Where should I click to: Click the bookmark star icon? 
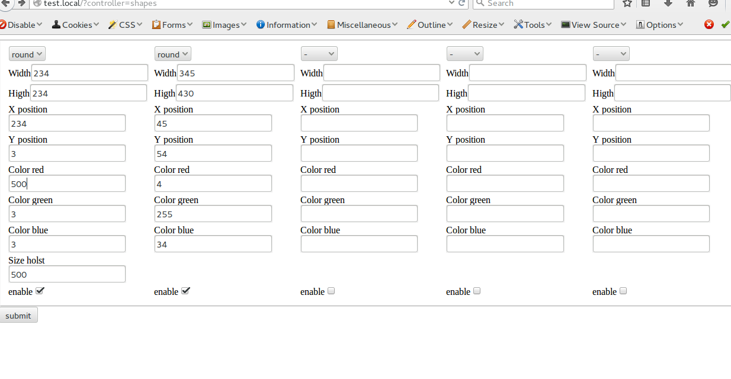pyautogui.click(x=627, y=3)
